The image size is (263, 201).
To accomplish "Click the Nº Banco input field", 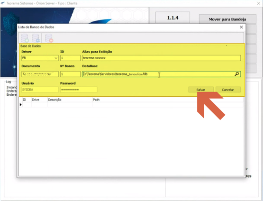I will click(x=70, y=74).
